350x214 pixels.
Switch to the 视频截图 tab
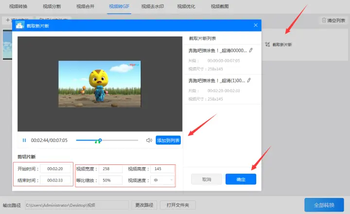220,6
